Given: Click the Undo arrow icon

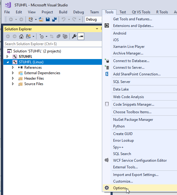Looking at the screenshot, I should 64,19.
